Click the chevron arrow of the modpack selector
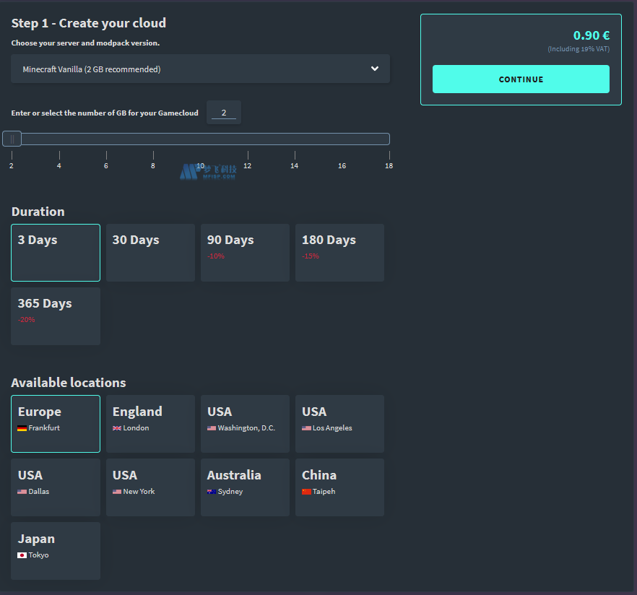 click(x=374, y=69)
